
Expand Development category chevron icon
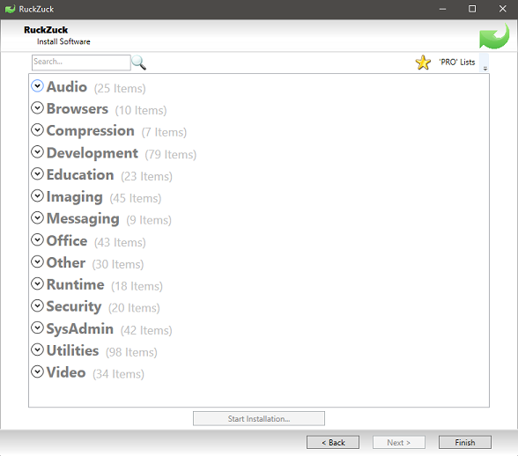pos(37,152)
